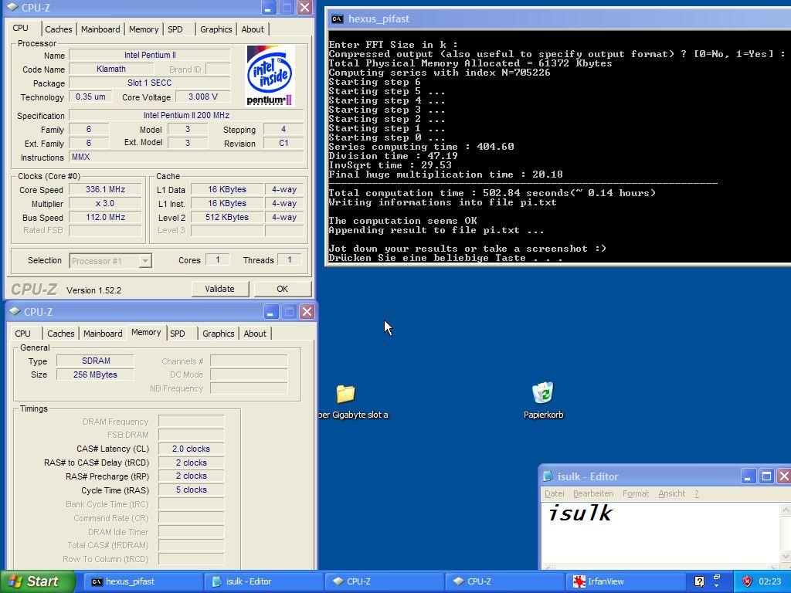Viewport: 791px width, 593px height.
Task: Open the Ansicht menu in Editor
Action: (672, 493)
